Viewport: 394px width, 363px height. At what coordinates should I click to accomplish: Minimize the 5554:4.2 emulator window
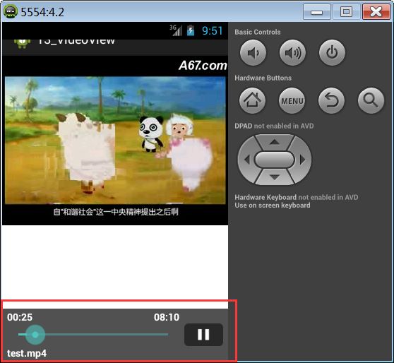(316, 12)
